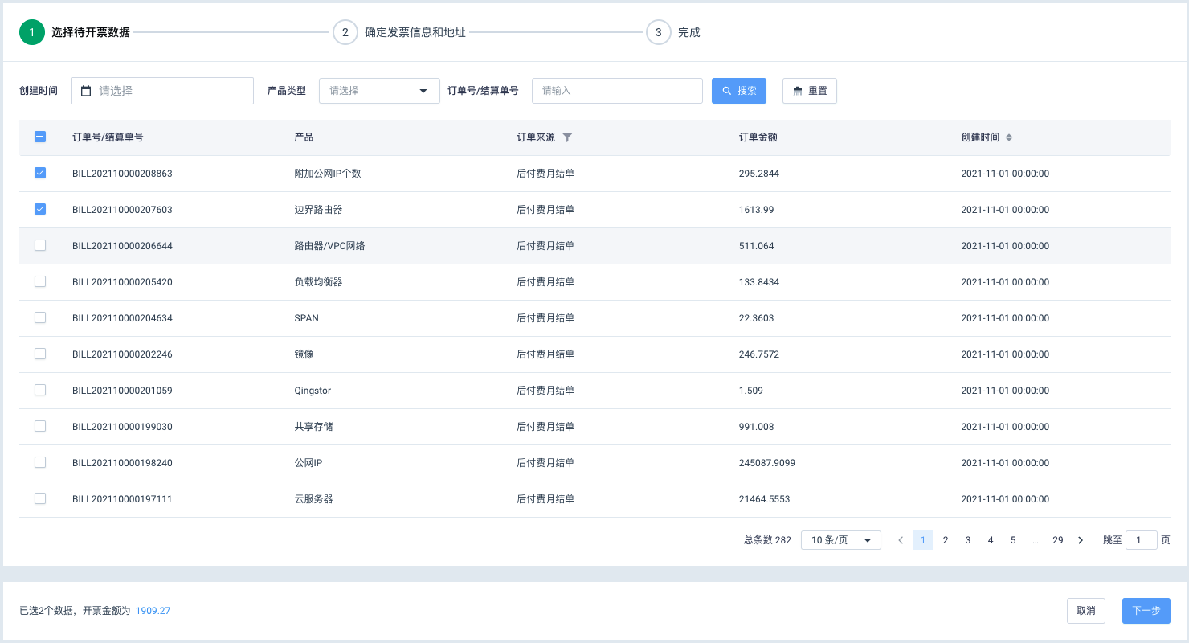Click product name 路由器/VPC网络

tap(330, 246)
